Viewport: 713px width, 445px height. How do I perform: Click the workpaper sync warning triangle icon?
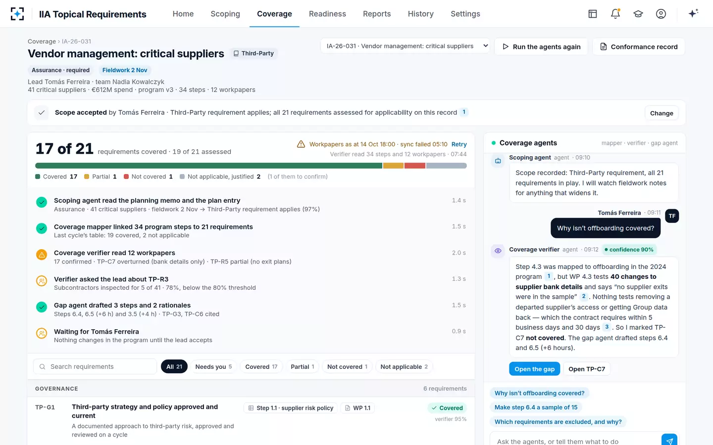(x=301, y=144)
